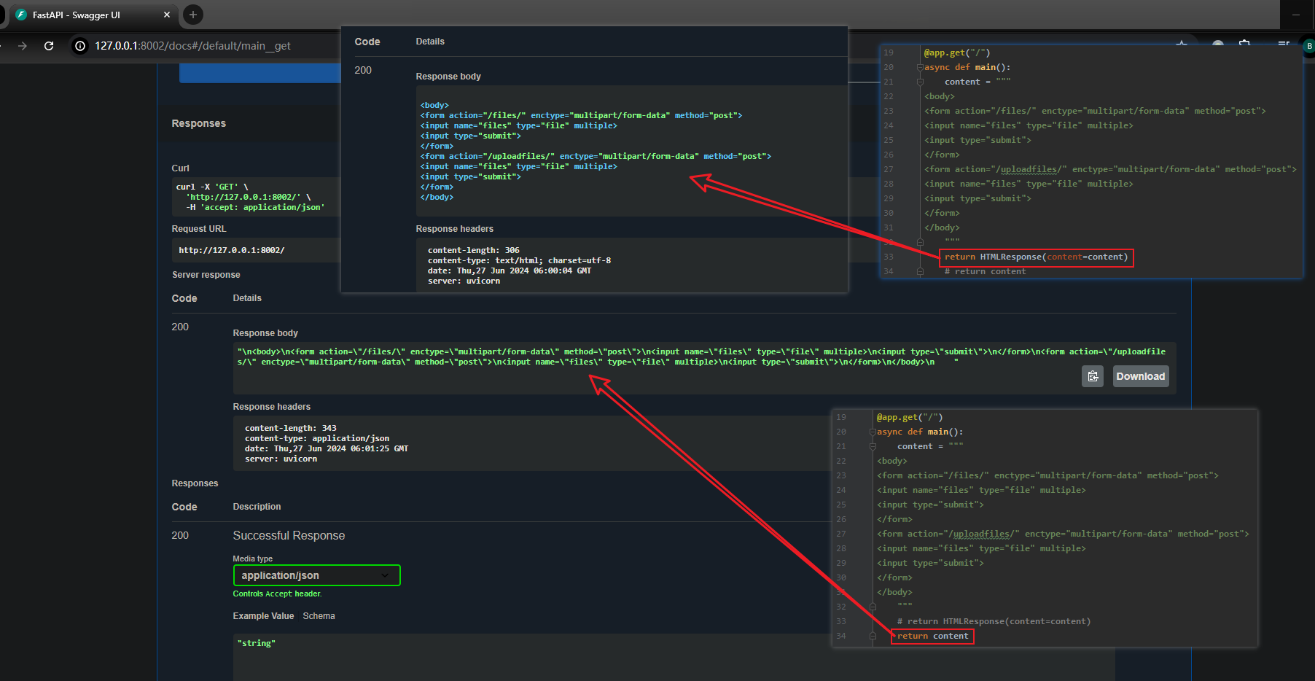Click the escaped JSON string response body text
Image resolution: width=1315 pixels, height=681 pixels.
tap(701, 357)
